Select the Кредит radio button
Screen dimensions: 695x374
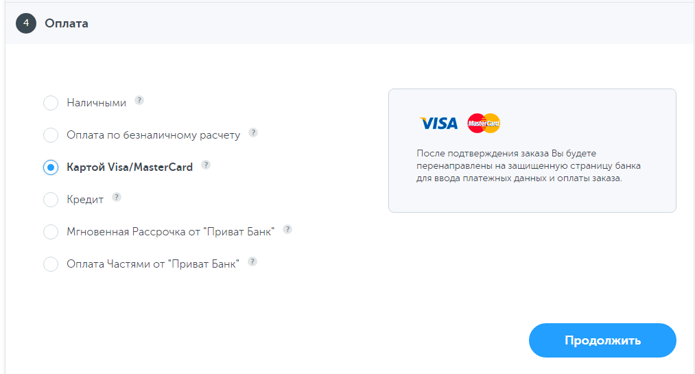[x=51, y=200]
